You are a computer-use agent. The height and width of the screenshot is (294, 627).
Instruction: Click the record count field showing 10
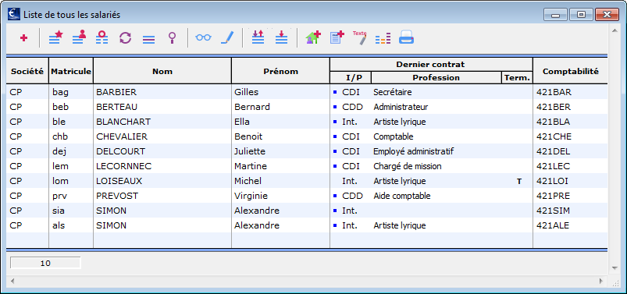click(45, 264)
